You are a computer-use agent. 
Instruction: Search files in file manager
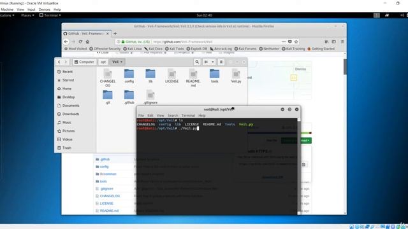(197, 62)
